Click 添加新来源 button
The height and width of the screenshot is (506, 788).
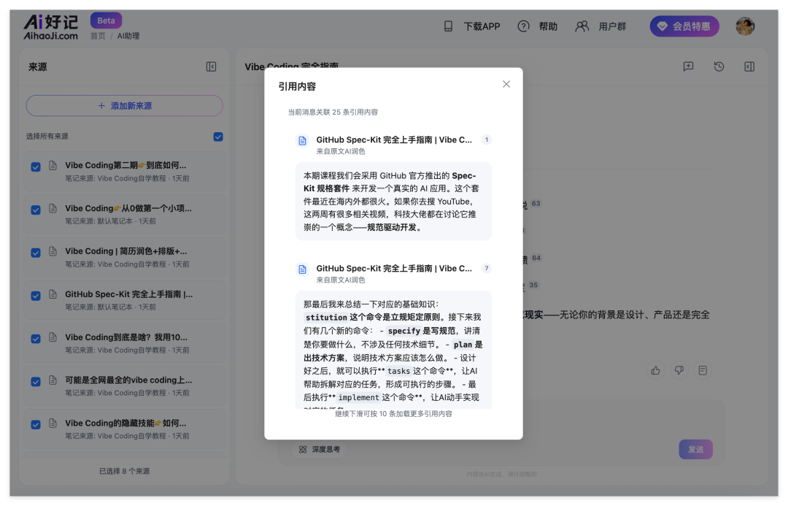point(124,106)
